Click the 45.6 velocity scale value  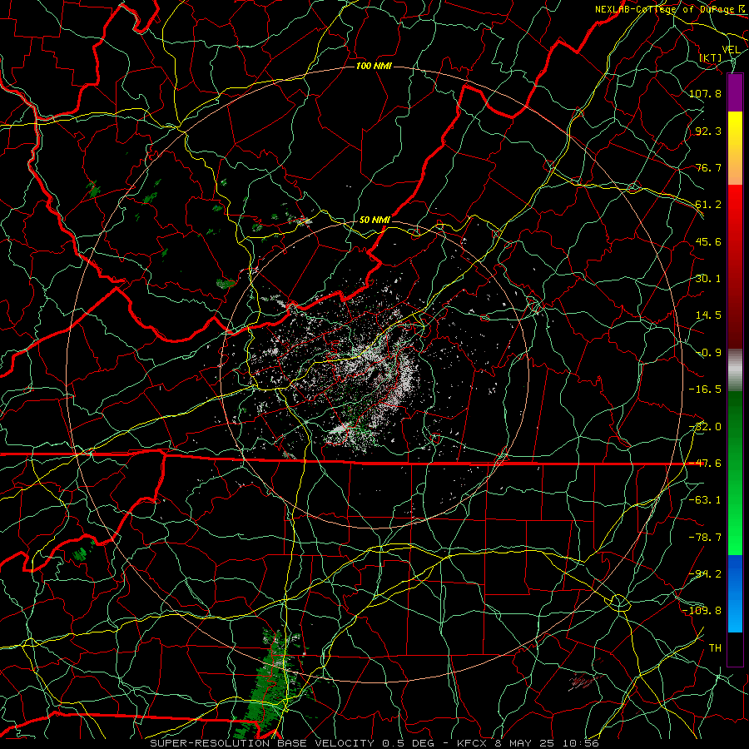point(708,241)
